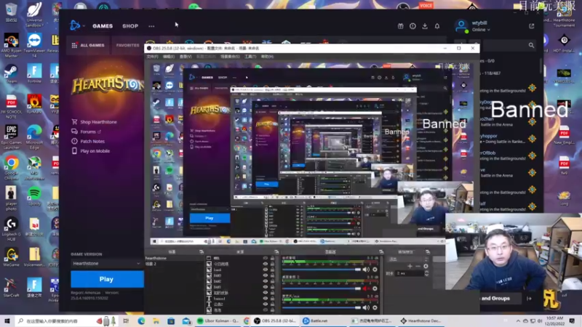
Task: Open the notifications bell in Battle.net
Action: coord(437,26)
